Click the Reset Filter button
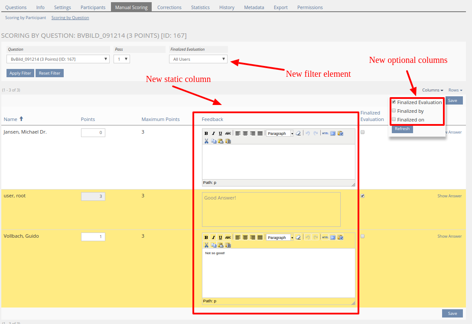 (49, 73)
